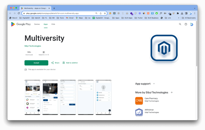The height and width of the screenshot is (130, 205).
Task: Open the Google Play account avatar
Action: [192, 24]
